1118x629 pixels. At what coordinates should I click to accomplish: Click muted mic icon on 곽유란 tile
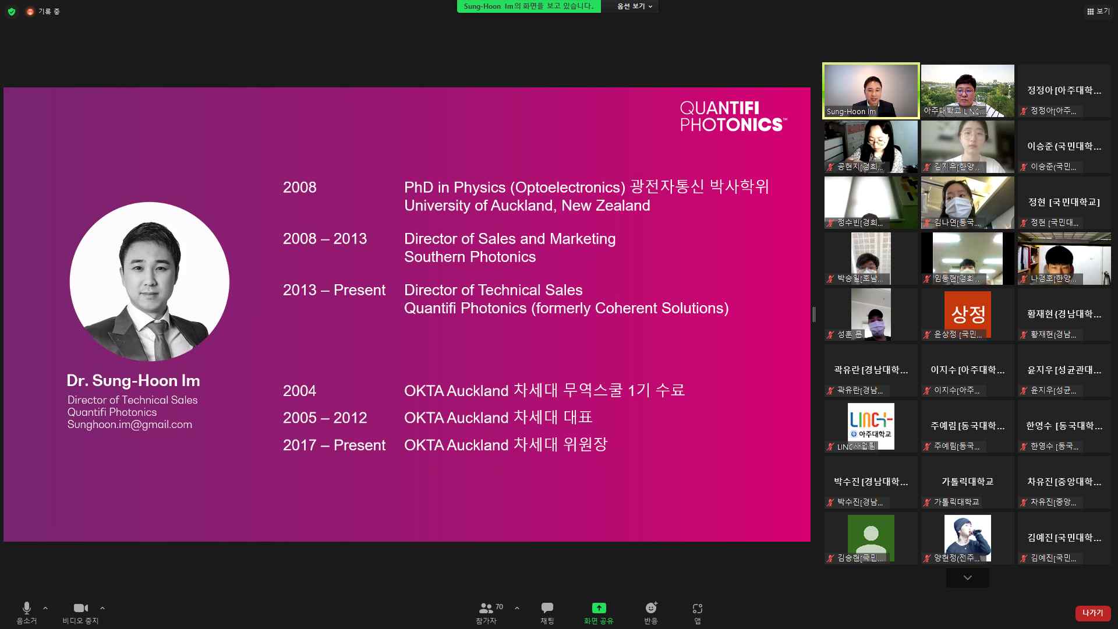[x=830, y=391]
